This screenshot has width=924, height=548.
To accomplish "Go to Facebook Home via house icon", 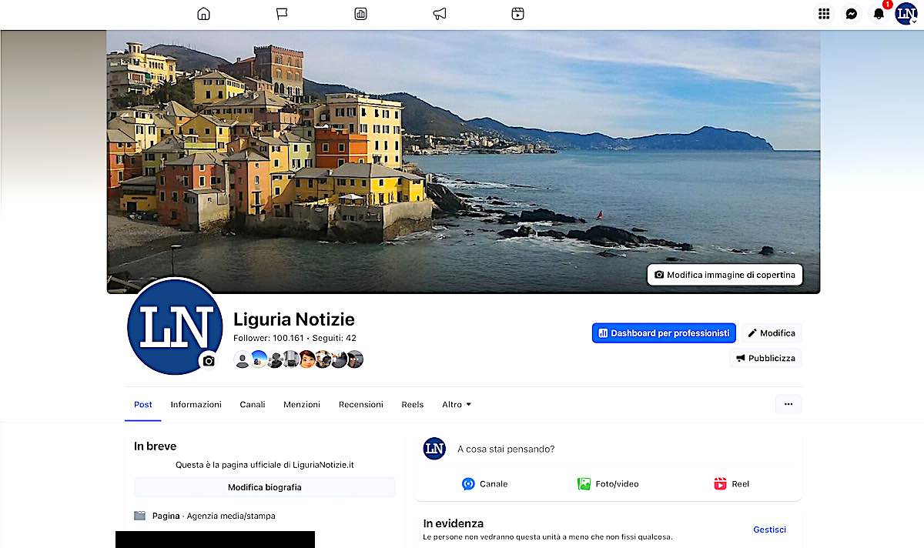I will pos(203,14).
